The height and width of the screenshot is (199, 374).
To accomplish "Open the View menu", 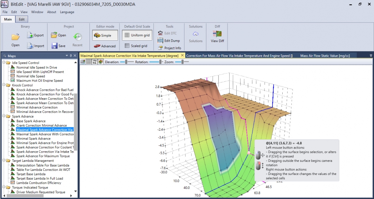I will (24, 12).
